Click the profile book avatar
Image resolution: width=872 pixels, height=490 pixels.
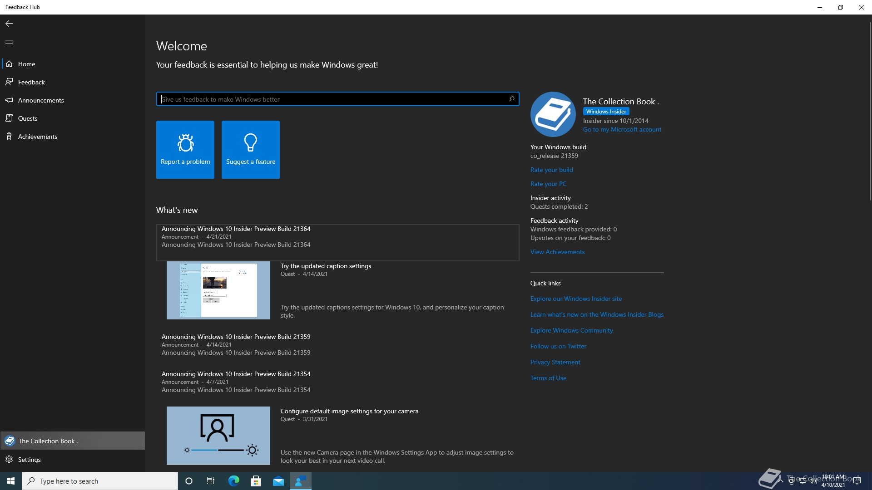pos(553,114)
